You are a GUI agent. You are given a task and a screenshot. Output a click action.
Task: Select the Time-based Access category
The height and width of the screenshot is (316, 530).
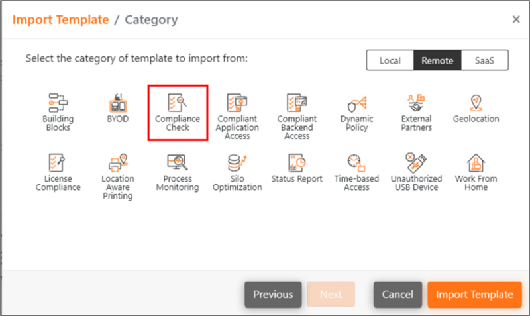356,172
